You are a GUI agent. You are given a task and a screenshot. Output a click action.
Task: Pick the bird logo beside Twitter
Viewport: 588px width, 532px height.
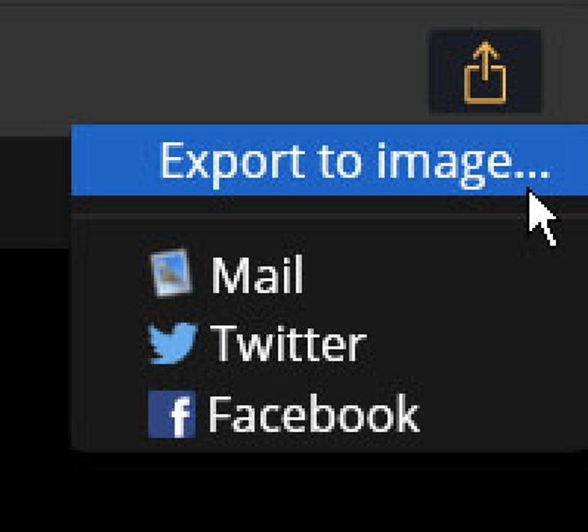(172, 343)
